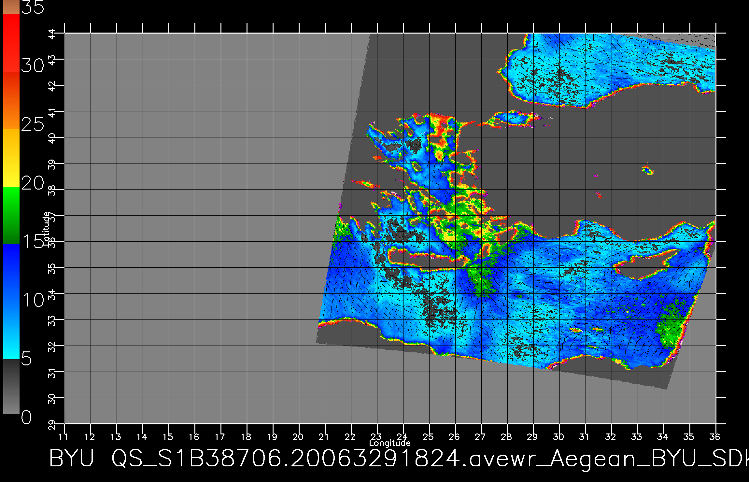Click longitude tick label 29
The image size is (749, 482).
(532, 437)
